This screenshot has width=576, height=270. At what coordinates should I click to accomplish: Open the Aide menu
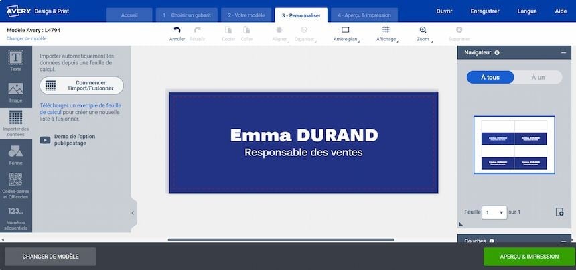pyautogui.click(x=561, y=11)
